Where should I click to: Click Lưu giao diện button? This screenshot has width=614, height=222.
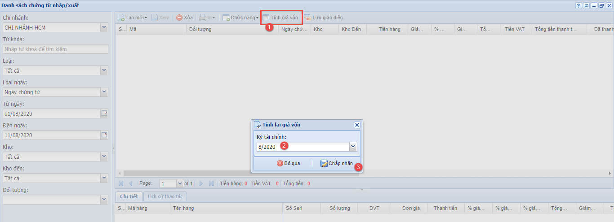[x=323, y=17]
